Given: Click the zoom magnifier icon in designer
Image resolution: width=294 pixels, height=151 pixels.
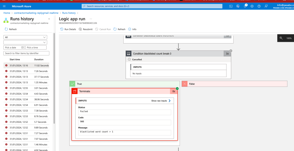Looking at the screenshot, I should pos(281,38).
